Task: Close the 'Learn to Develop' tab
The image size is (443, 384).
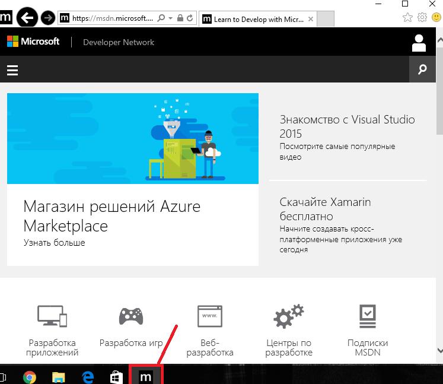Action: (x=311, y=19)
